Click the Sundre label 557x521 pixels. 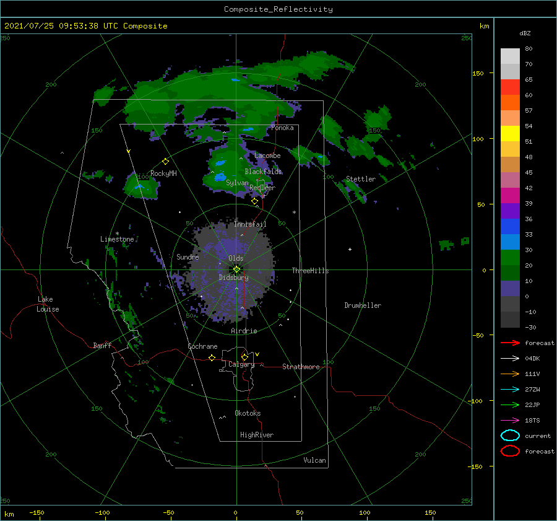point(188,256)
